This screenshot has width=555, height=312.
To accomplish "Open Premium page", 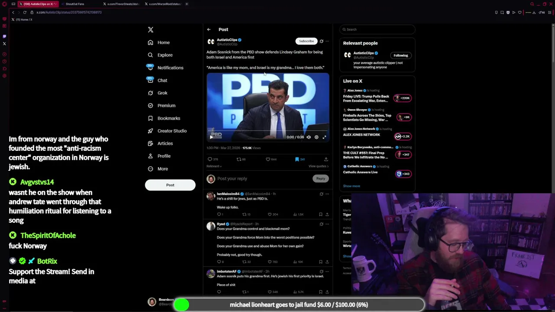I will tap(161, 105).
